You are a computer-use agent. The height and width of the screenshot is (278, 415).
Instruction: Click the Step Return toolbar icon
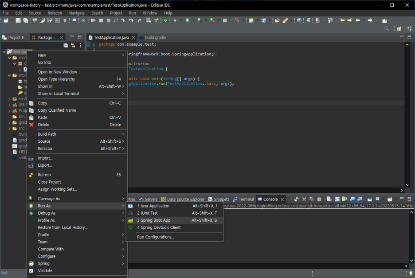[139, 20]
